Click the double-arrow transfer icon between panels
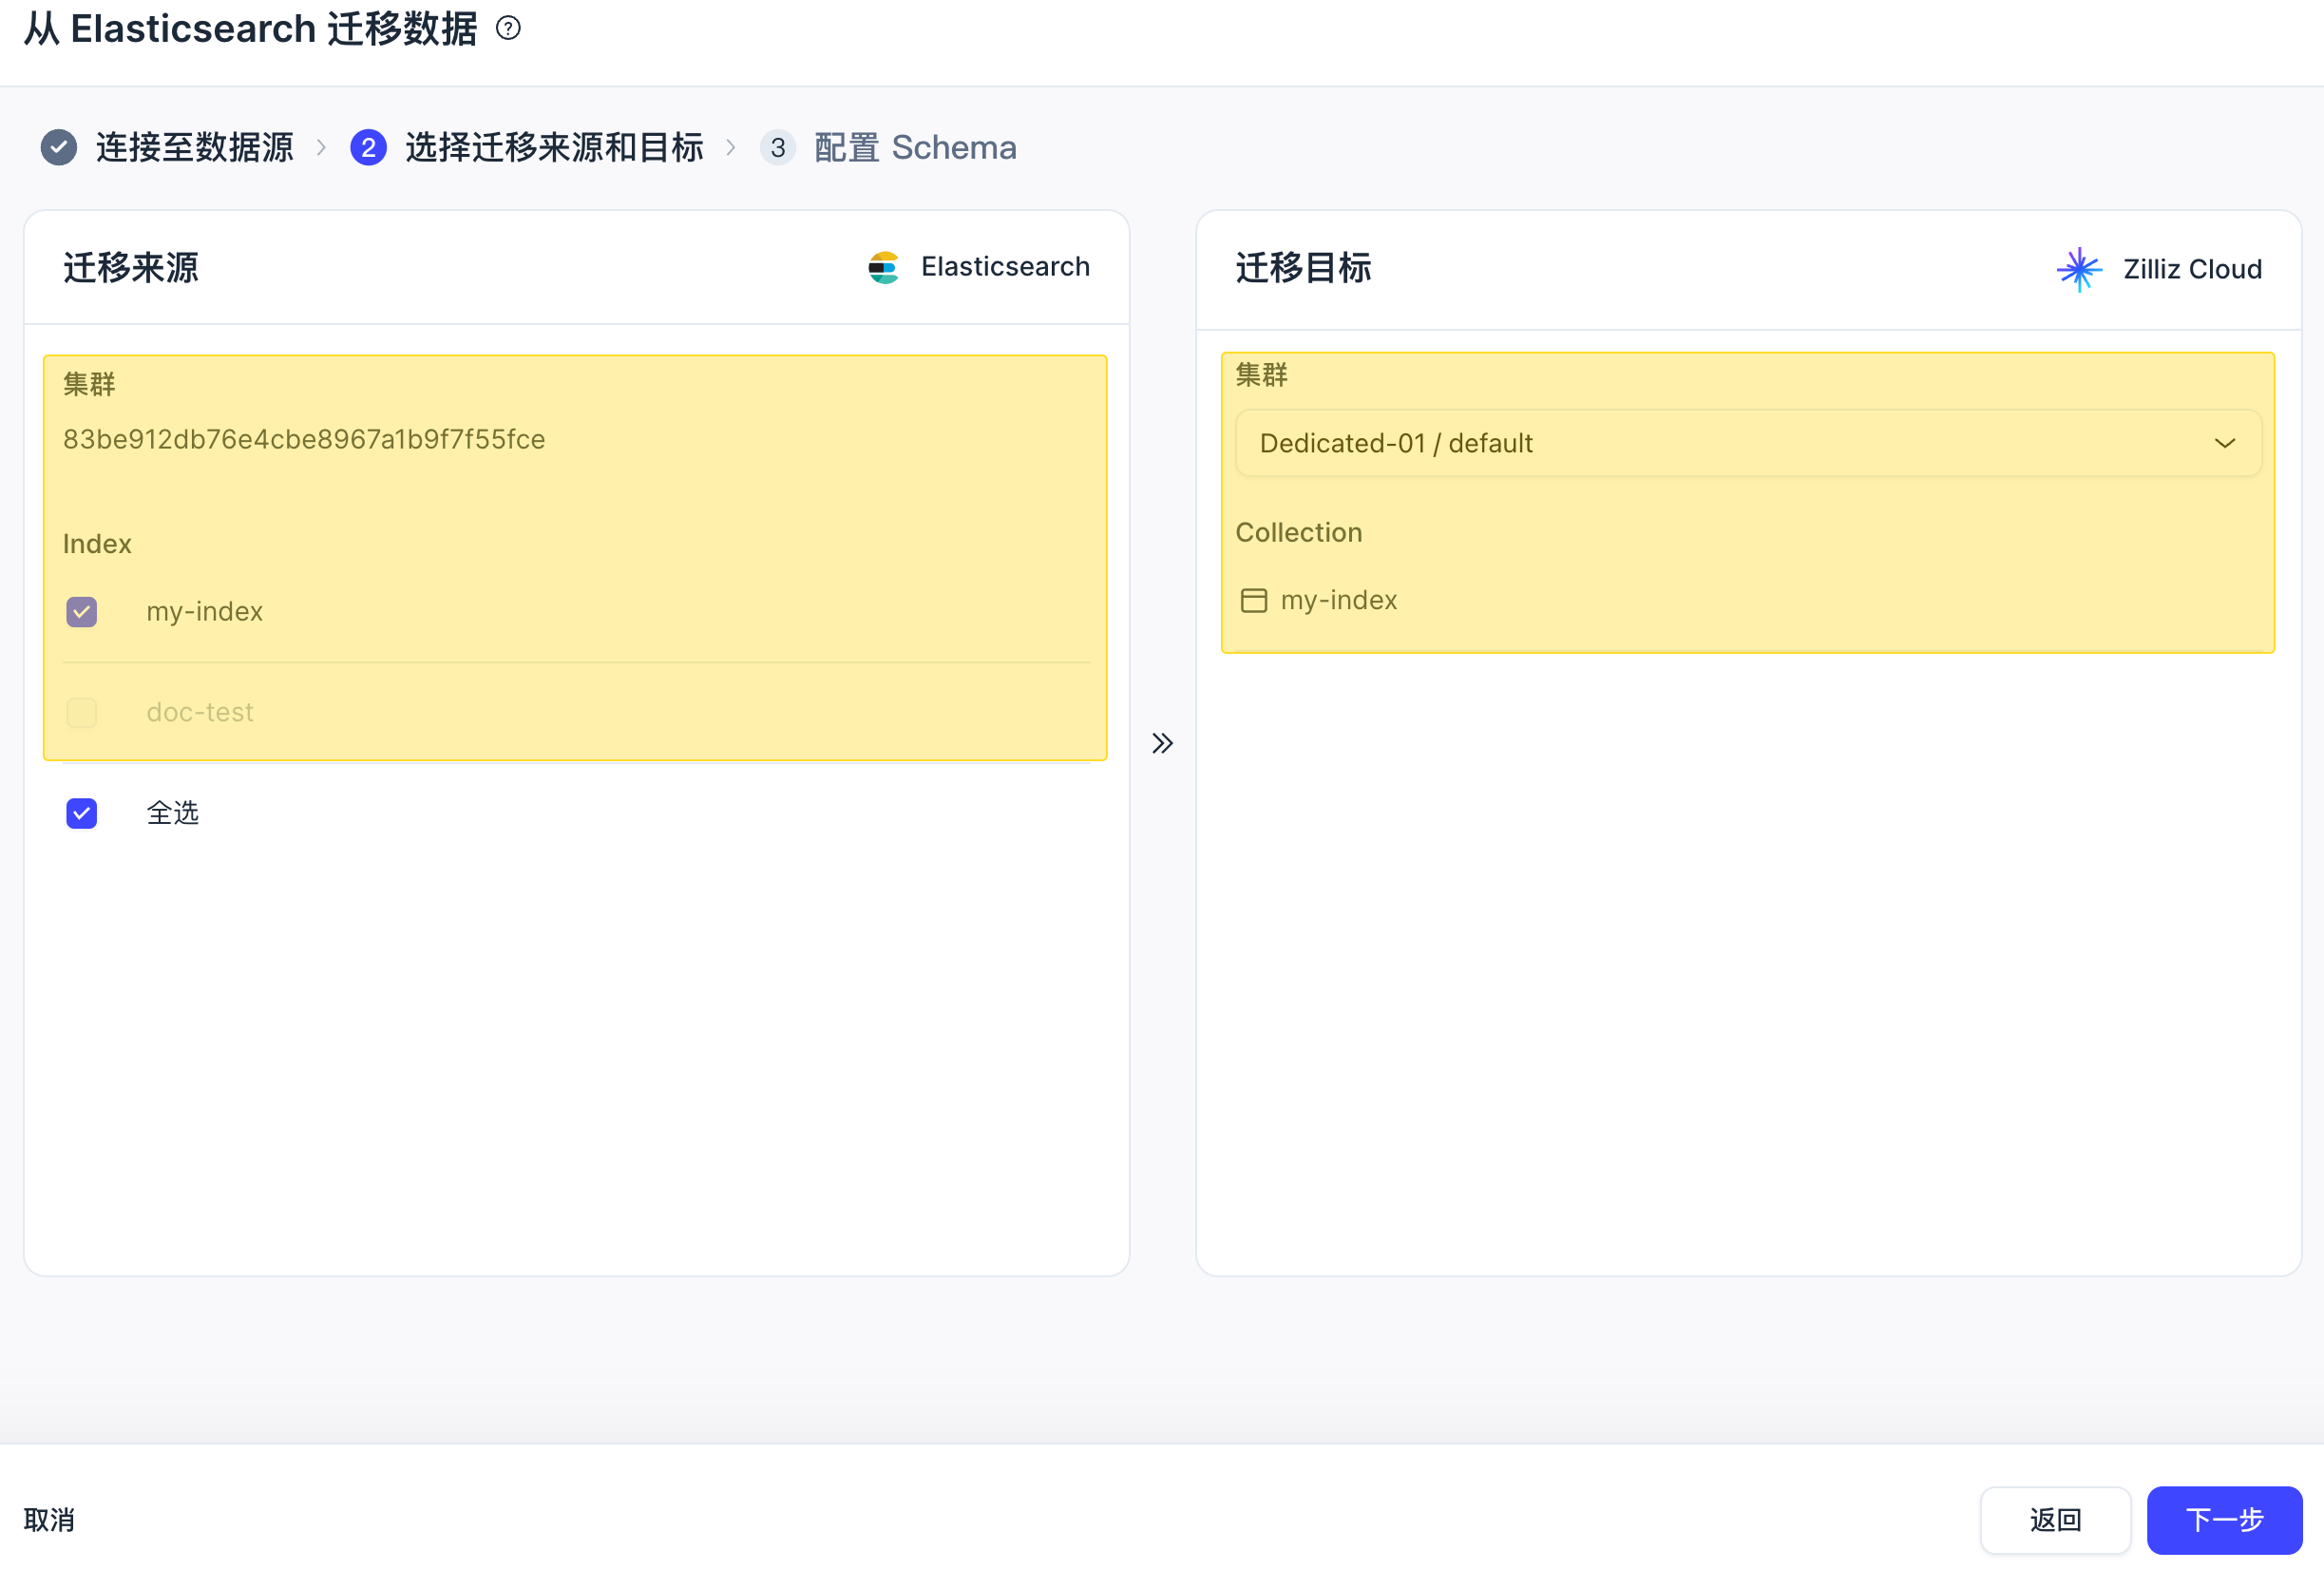The width and height of the screenshot is (2324, 1570). (x=1162, y=743)
